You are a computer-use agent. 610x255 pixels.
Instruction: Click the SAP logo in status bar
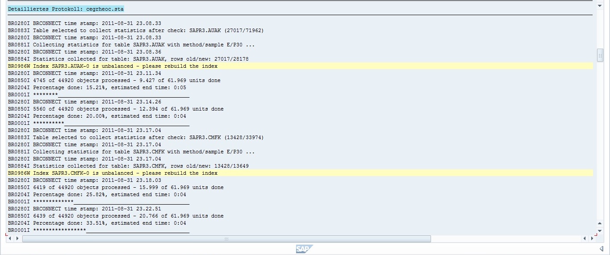[304, 249]
